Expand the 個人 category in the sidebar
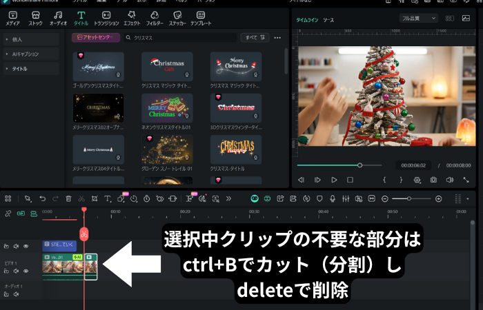Screen dimensions: 483x310 [31, 39]
